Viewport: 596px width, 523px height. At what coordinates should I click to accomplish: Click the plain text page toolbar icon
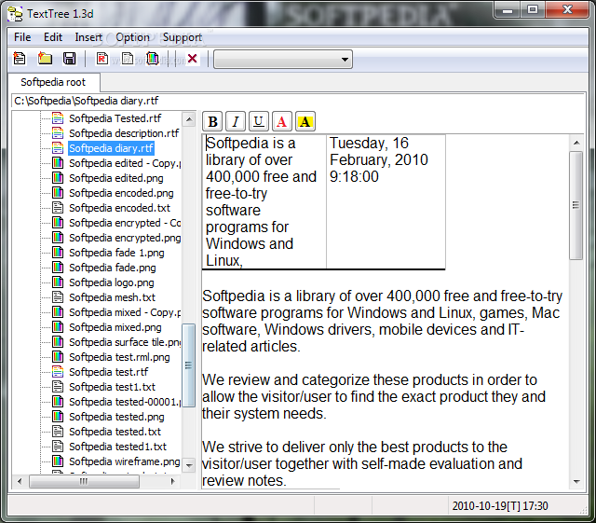point(128,59)
